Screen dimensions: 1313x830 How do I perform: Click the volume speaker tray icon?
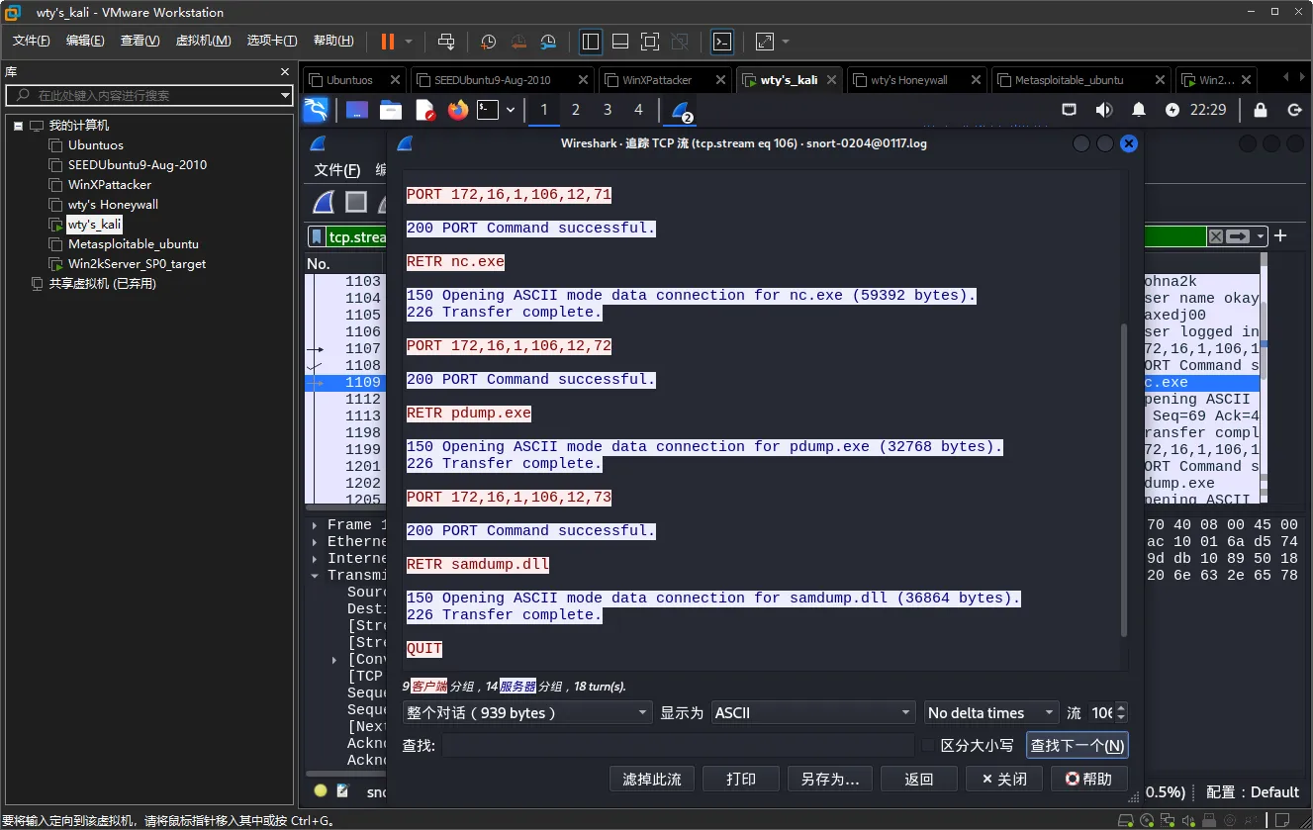[x=1103, y=110]
